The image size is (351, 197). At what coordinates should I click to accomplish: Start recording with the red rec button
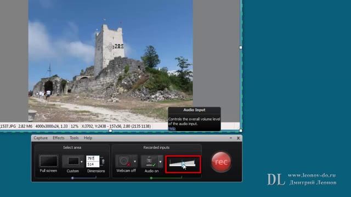point(221,162)
